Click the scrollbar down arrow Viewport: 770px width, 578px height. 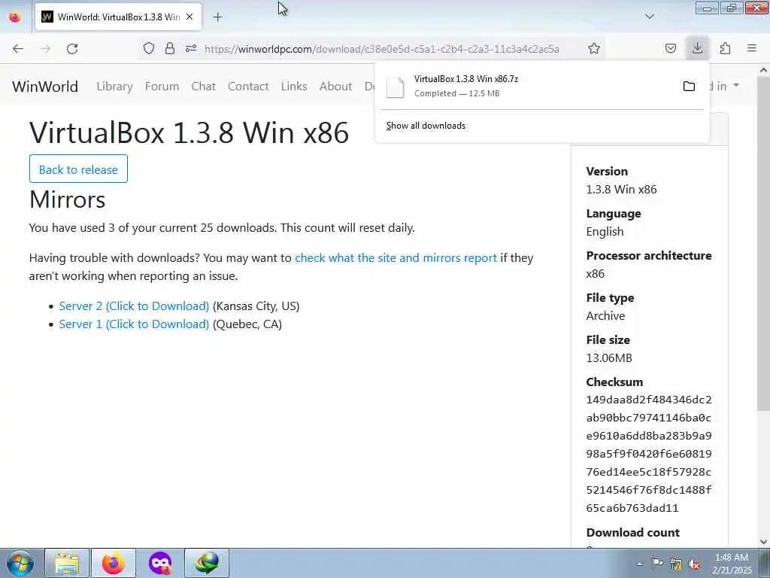[764, 542]
